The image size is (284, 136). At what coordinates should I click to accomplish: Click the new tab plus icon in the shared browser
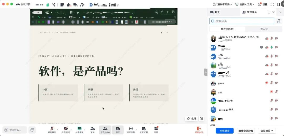tap(168, 12)
